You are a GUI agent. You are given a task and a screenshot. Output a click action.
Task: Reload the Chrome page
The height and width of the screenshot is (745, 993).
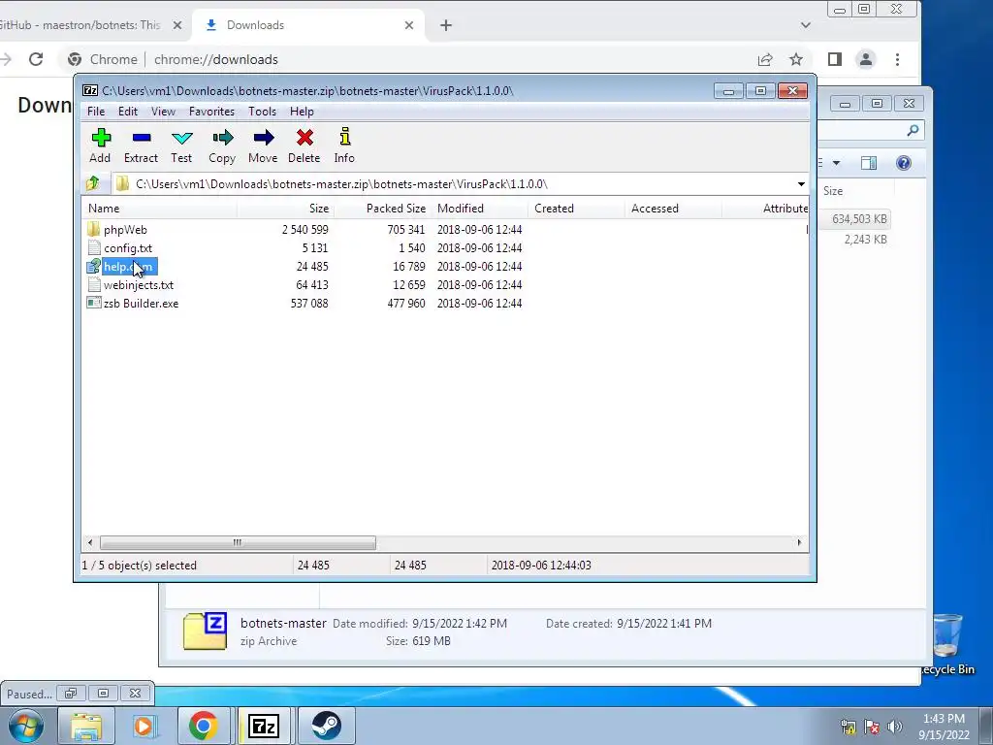point(36,59)
